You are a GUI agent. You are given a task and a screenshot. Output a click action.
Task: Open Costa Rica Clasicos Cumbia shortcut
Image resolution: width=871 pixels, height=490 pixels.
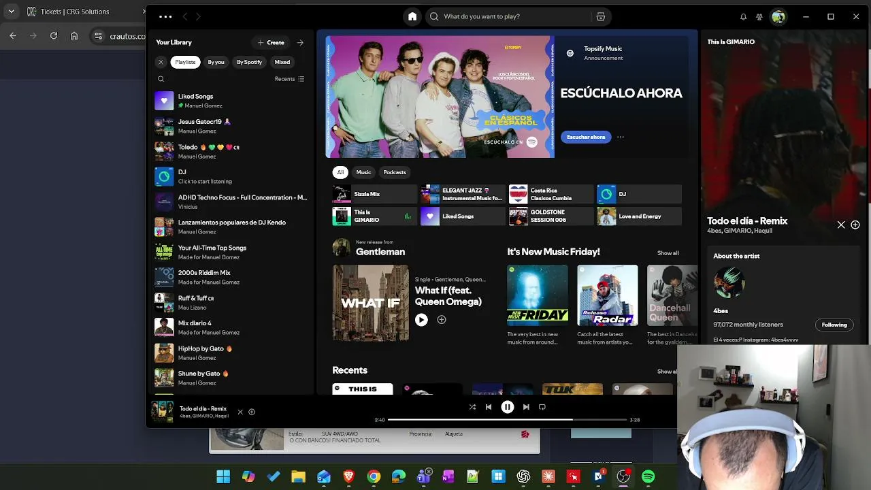(551, 194)
